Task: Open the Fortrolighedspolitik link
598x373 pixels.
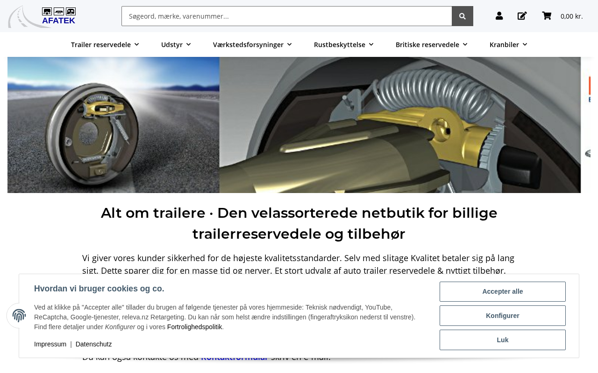Action: tap(194, 327)
